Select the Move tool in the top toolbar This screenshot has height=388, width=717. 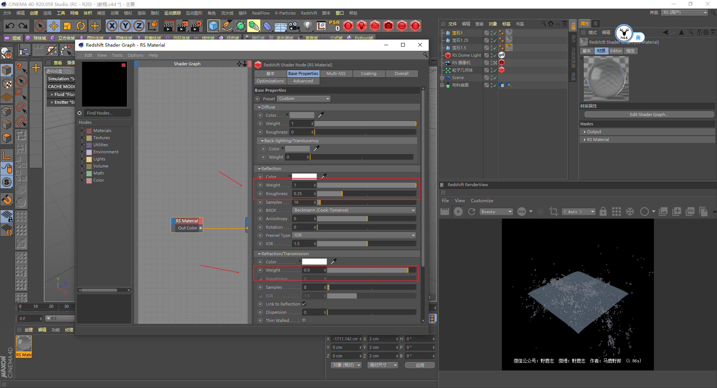click(x=54, y=26)
